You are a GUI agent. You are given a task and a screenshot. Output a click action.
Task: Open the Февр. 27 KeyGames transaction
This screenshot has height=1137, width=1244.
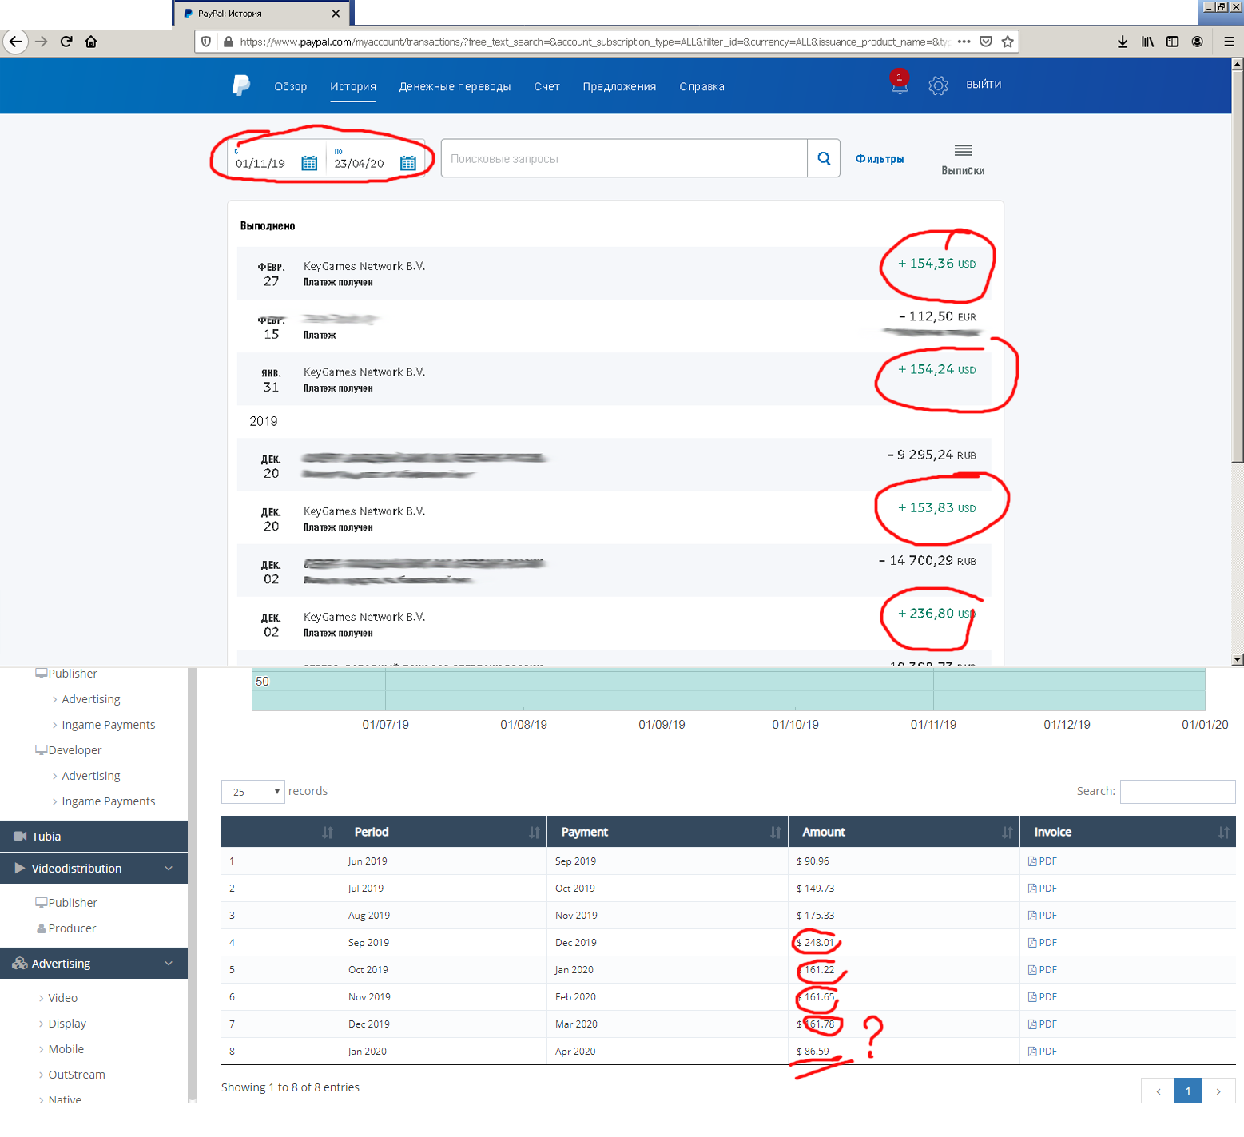pos(614,273)
